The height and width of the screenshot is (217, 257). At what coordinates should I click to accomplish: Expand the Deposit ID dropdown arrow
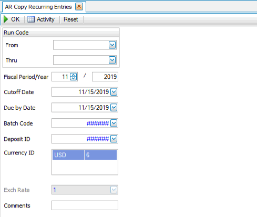(114, 139)
